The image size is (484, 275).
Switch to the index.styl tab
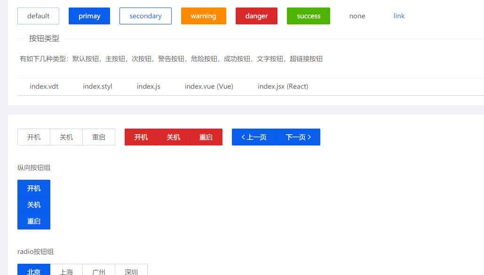click(97, 86)
